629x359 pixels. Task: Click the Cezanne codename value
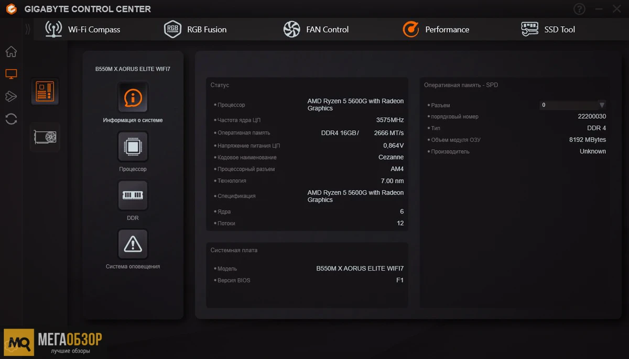391,157
